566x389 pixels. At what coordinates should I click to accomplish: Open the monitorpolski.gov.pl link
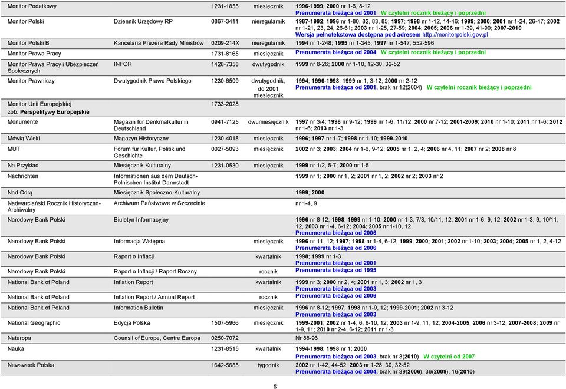[455, 35]
